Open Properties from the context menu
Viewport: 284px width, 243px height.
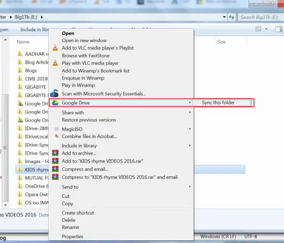click(x=72, y=236)
